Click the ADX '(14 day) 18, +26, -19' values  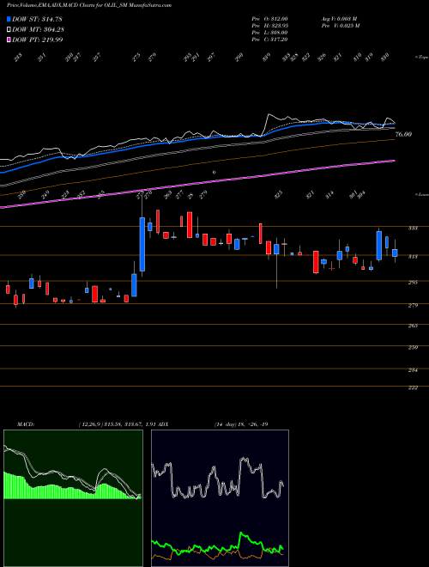pyautogui.click(x=241, y=424)
